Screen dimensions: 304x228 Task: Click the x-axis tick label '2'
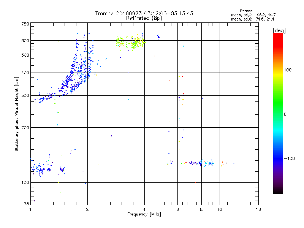click(87, 209)
